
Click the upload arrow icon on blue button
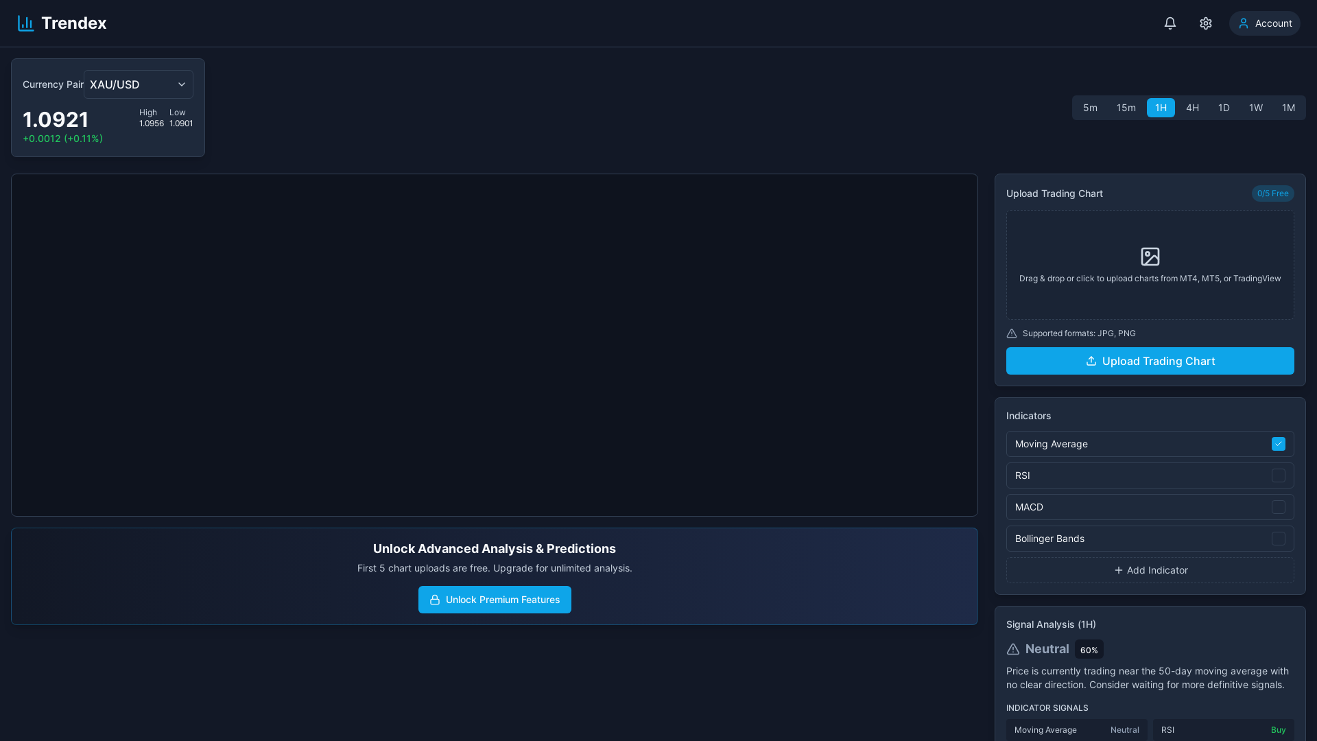[1091, 361]
